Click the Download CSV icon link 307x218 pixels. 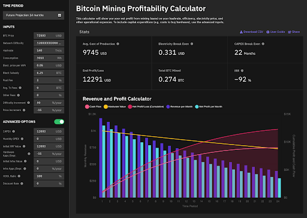click(x=241, y=32)
